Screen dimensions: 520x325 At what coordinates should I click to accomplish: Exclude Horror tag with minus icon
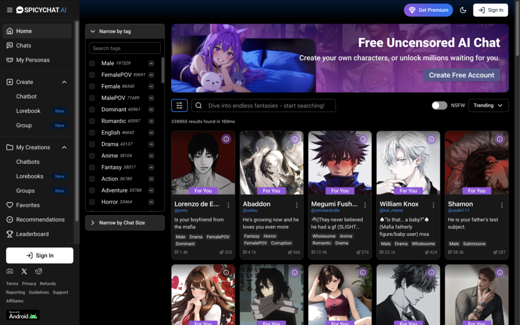pos(151,202)
